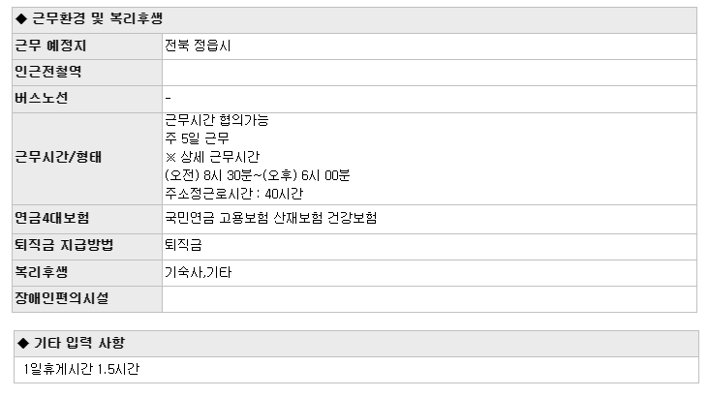Select the 장애인편의시설 label cell
709x398 pixels.
click(x=87, y=299)
